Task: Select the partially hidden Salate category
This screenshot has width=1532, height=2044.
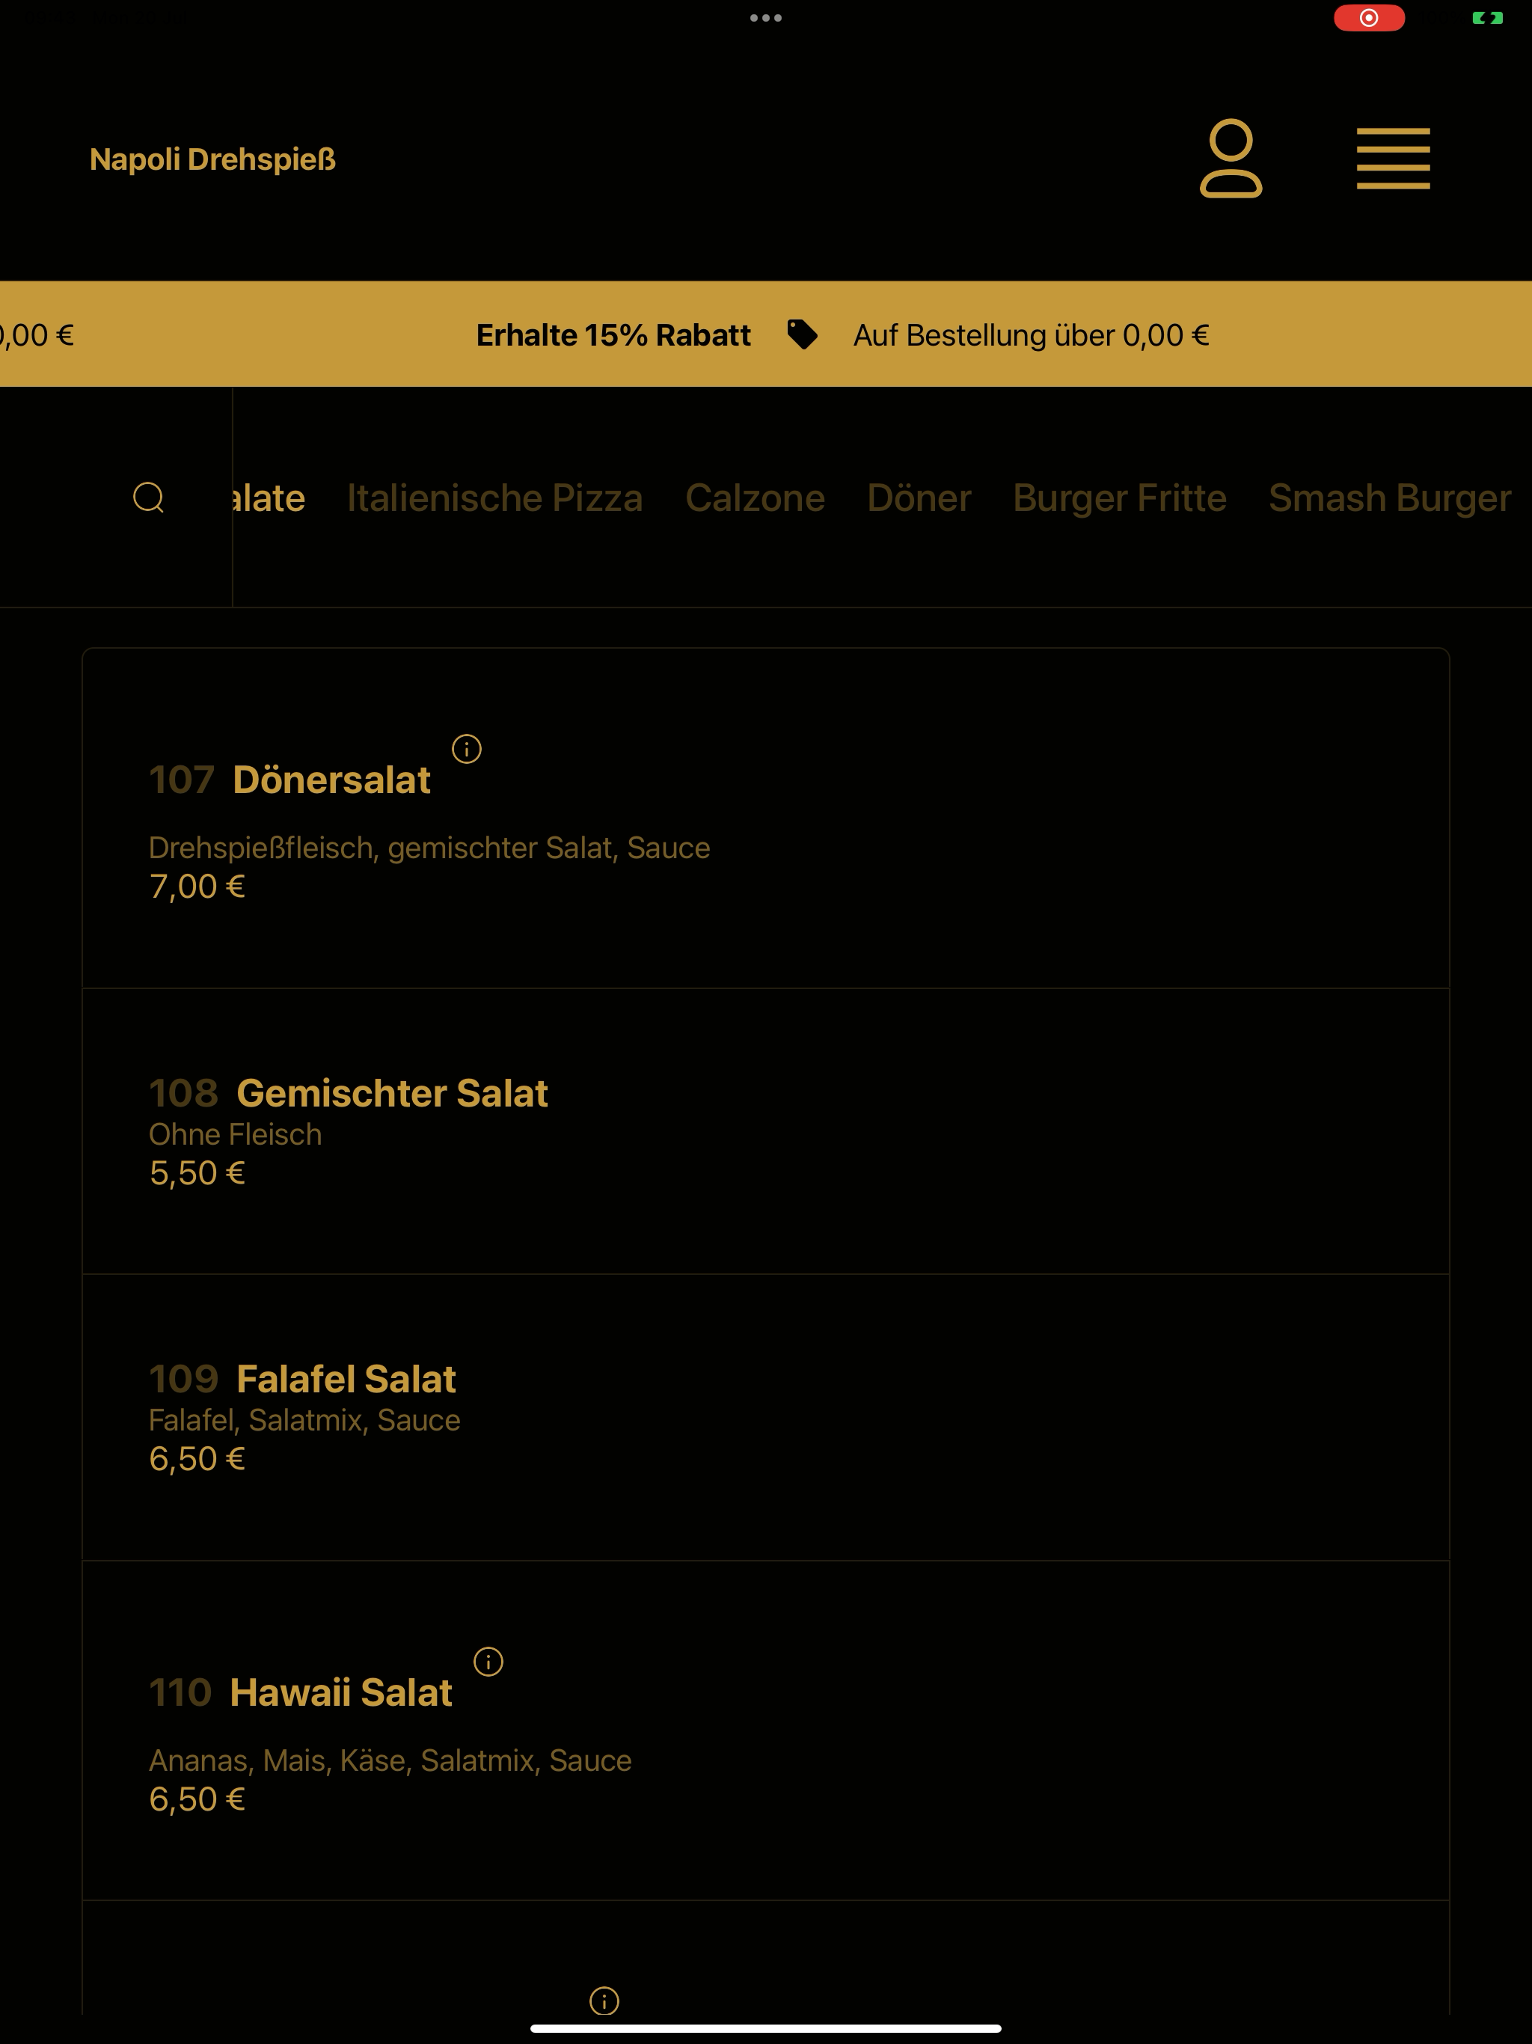Action: 269,498
